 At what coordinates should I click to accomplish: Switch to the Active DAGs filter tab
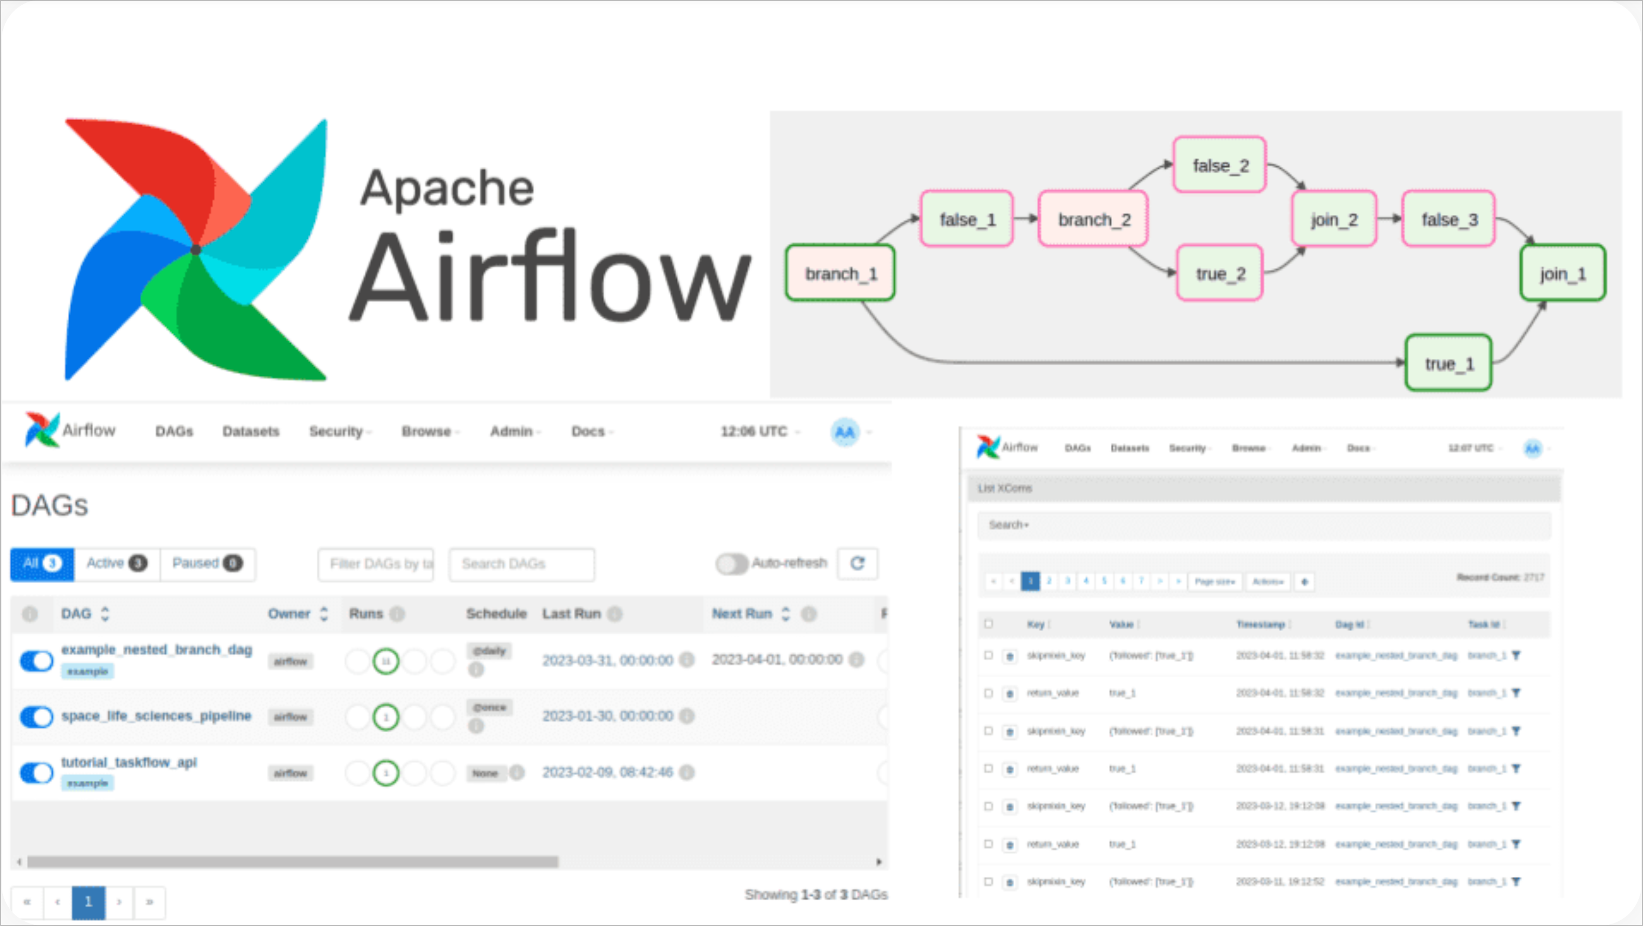pos(115,563)
